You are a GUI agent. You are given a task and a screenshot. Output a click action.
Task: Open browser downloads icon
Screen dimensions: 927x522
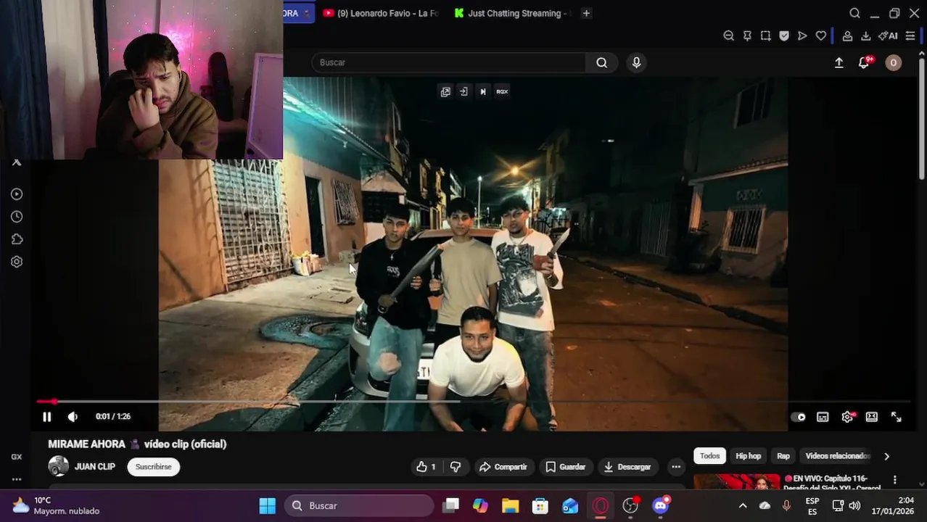pyautogui.click(x=865, y=36)
